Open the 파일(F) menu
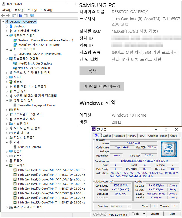 click(x=7, y=10)
